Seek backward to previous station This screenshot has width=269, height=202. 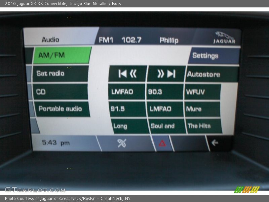click(128, 74)
